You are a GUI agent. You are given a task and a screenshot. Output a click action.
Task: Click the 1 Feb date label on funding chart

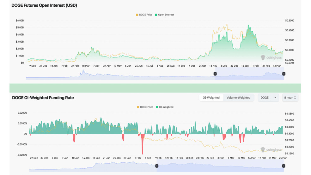[138, 158]
